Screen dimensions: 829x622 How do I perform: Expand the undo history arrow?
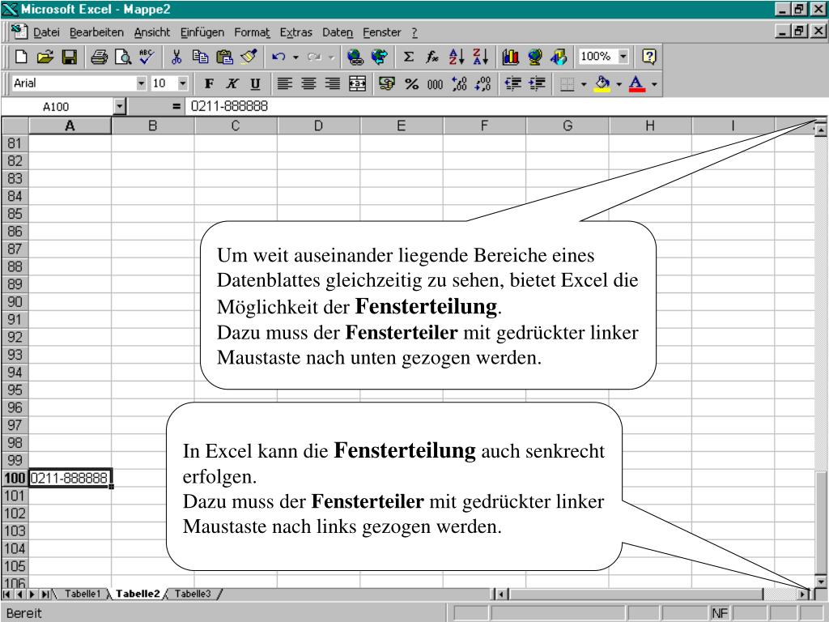pos(295,57)
